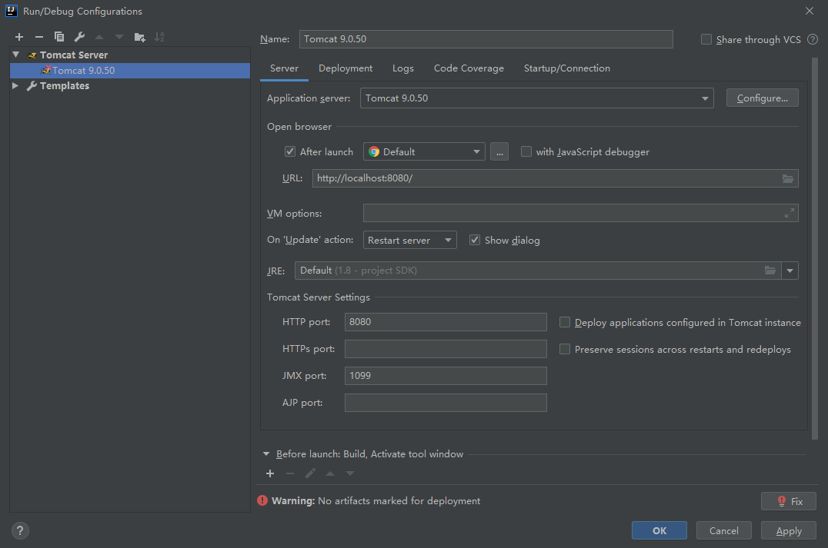Click the red warning icon
The image size is (828, 548).
(262, 500)
